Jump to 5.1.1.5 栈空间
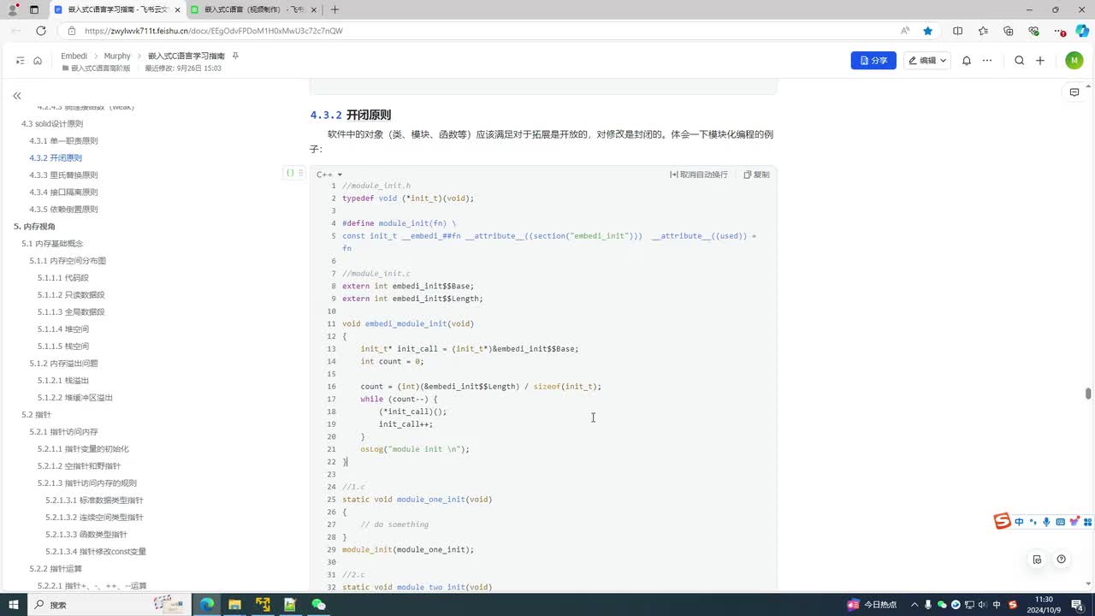The image size is (1095, 616). 63,346
